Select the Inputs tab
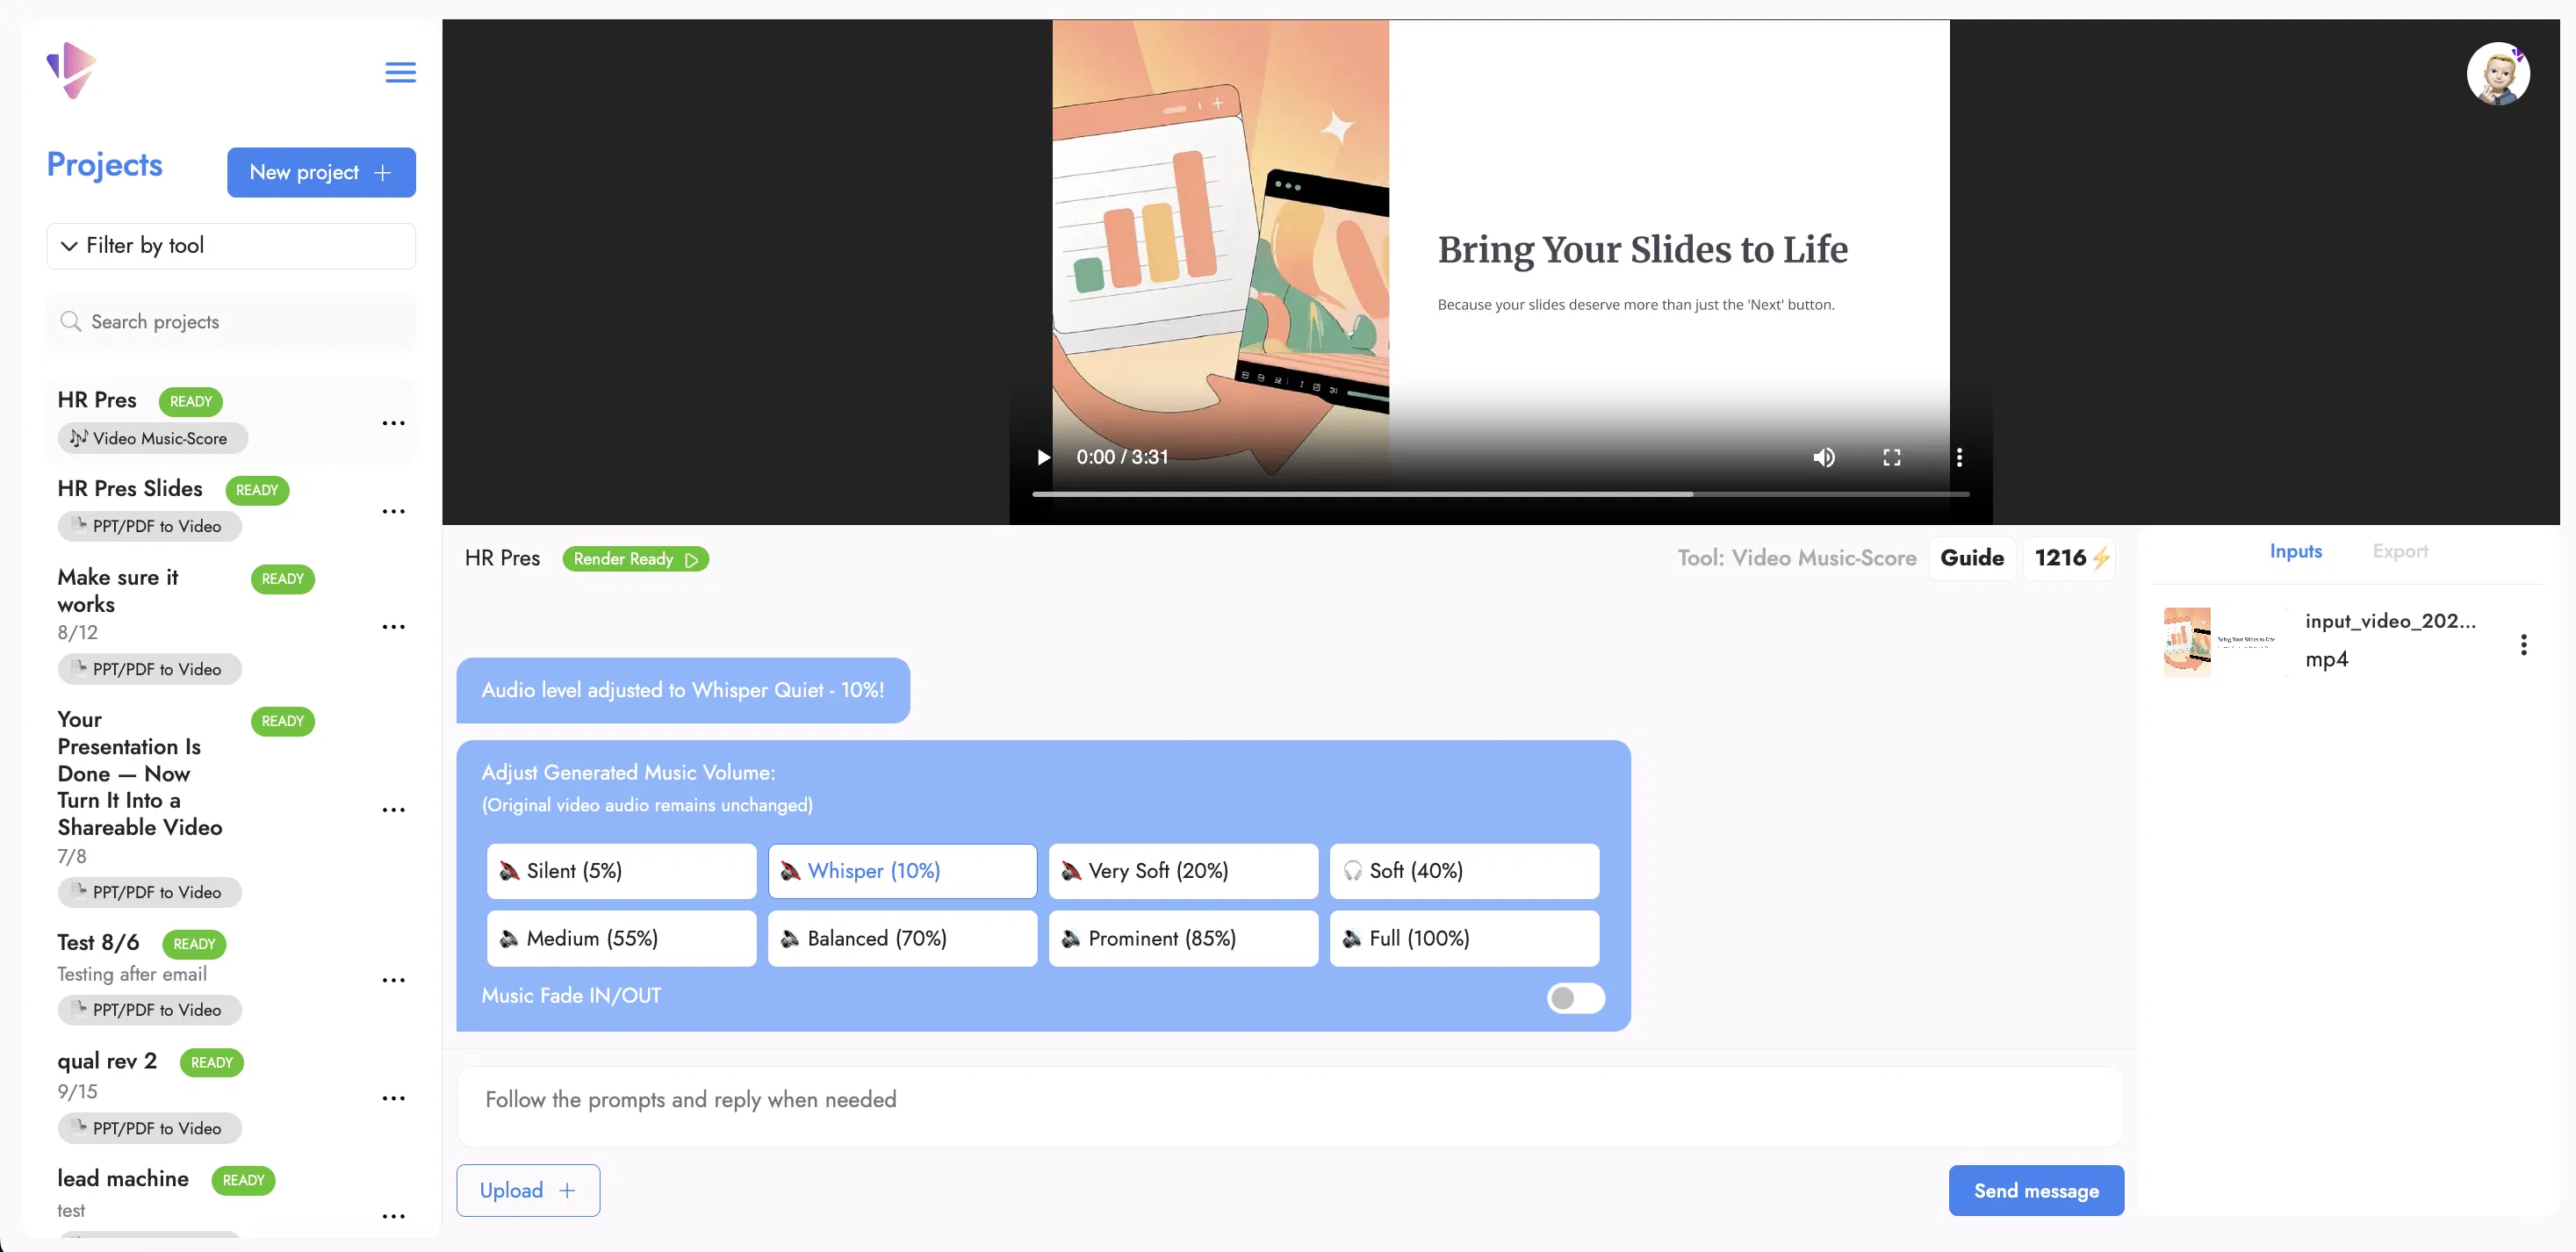2576x1252 pixels. click(x=2296, y=551)
